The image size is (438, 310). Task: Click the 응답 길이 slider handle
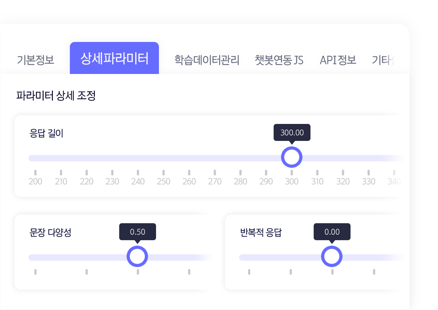click(x=292, y=157)
